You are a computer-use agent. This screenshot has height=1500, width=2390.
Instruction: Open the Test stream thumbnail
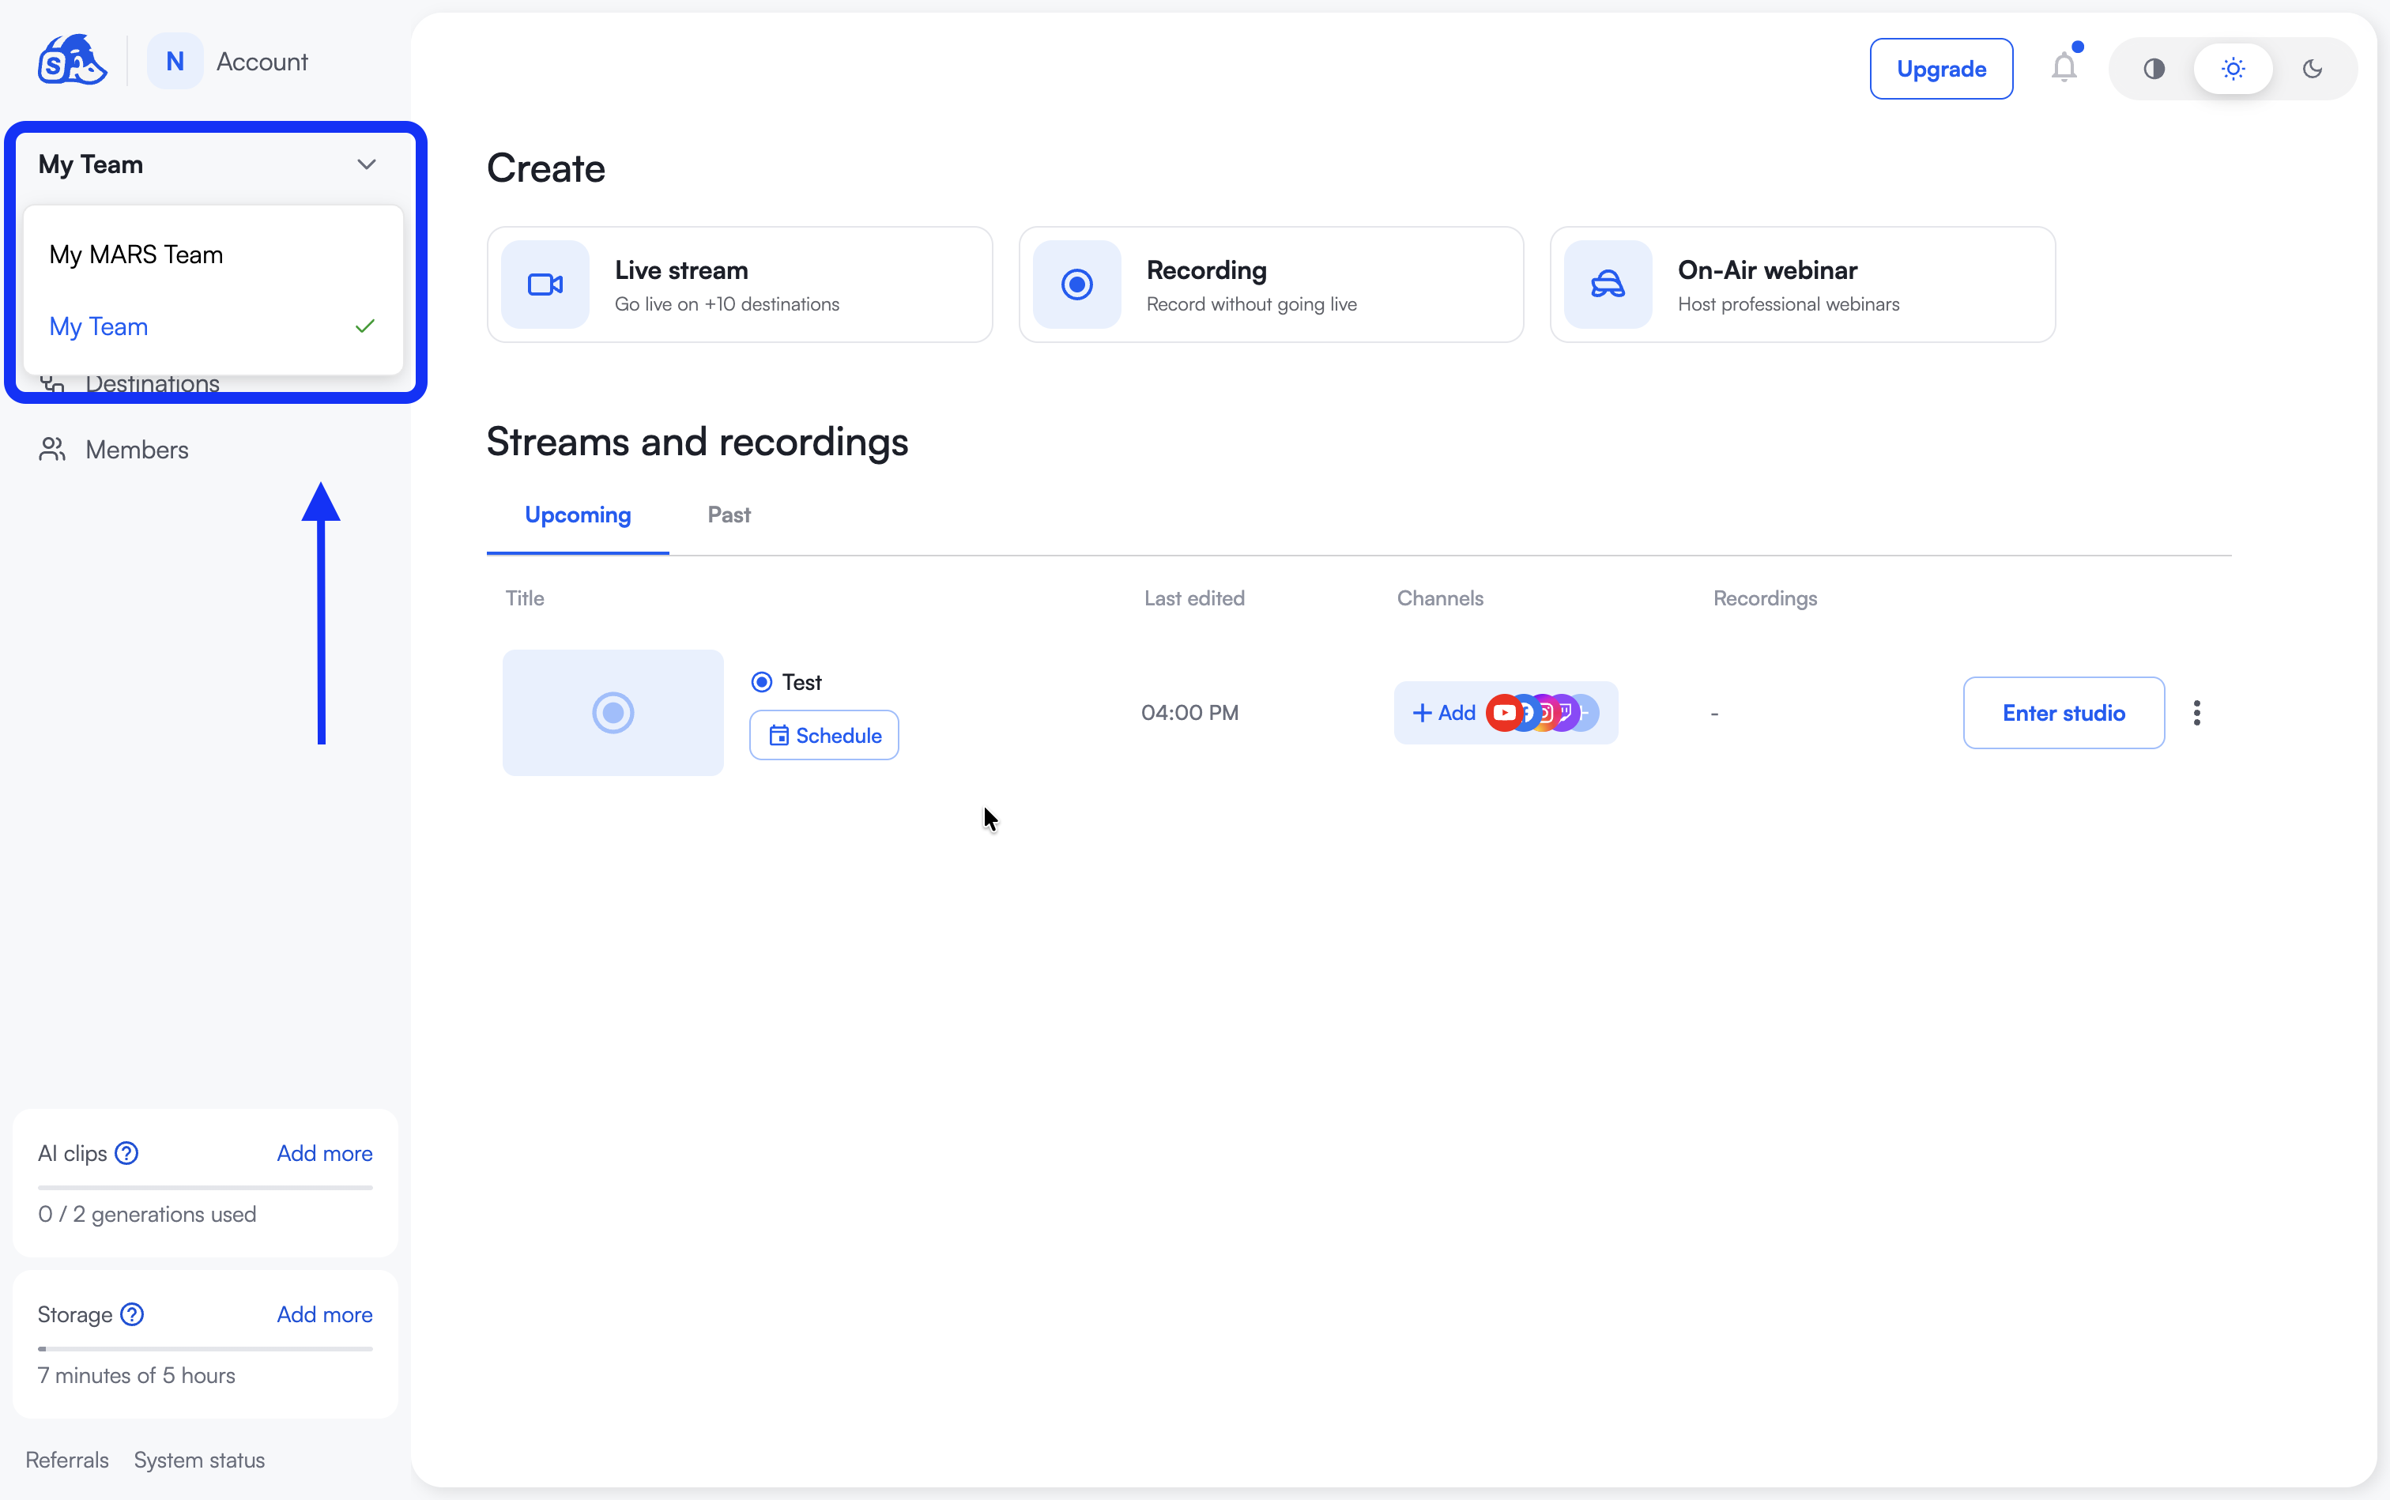coord(613,712)
